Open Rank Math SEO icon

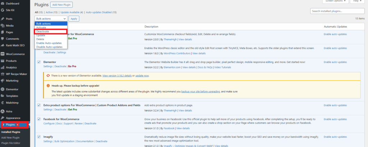[x=3, y=45]
